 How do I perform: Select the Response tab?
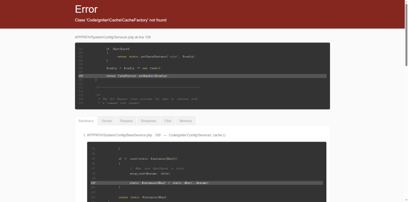(x=149, y=121)
